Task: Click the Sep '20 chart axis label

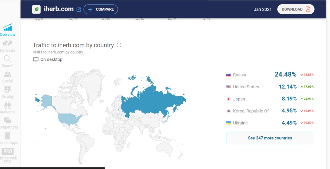Action: (73, 20)
